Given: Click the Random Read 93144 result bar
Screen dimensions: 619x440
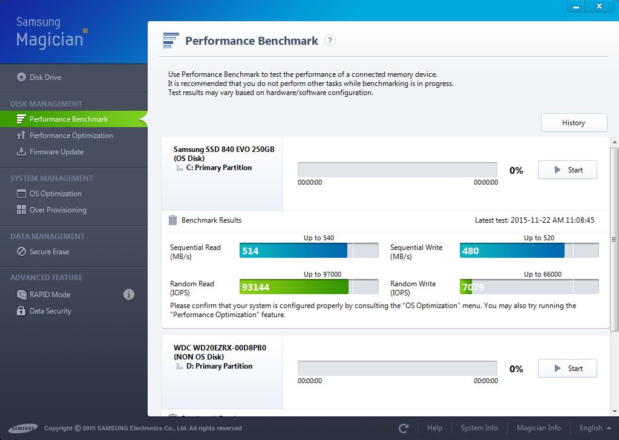Looking at the screenshot, I should (x=309, y=287).
